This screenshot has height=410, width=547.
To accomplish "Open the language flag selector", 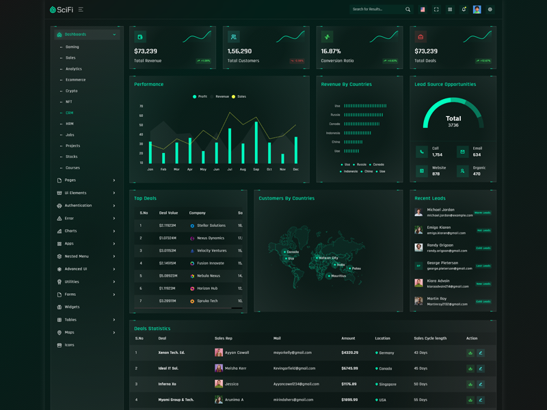I will click(x=423, y=10).
